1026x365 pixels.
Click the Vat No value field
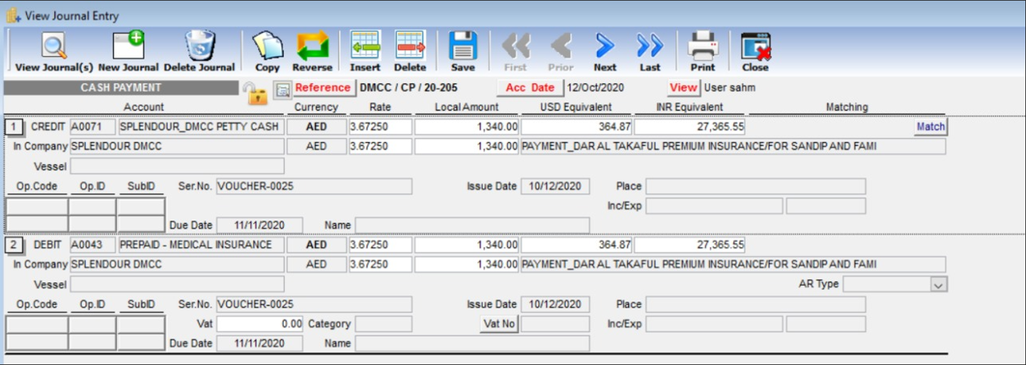tap(555, 324)
